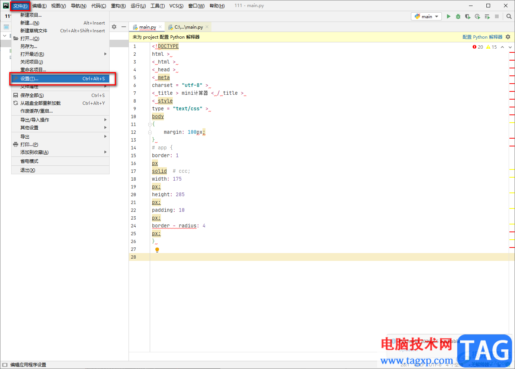Go to next highlighted error arrow
Image resolution: width=515 pixels, height=369 pixels.
pyautogui.click(x=510, y=47)
